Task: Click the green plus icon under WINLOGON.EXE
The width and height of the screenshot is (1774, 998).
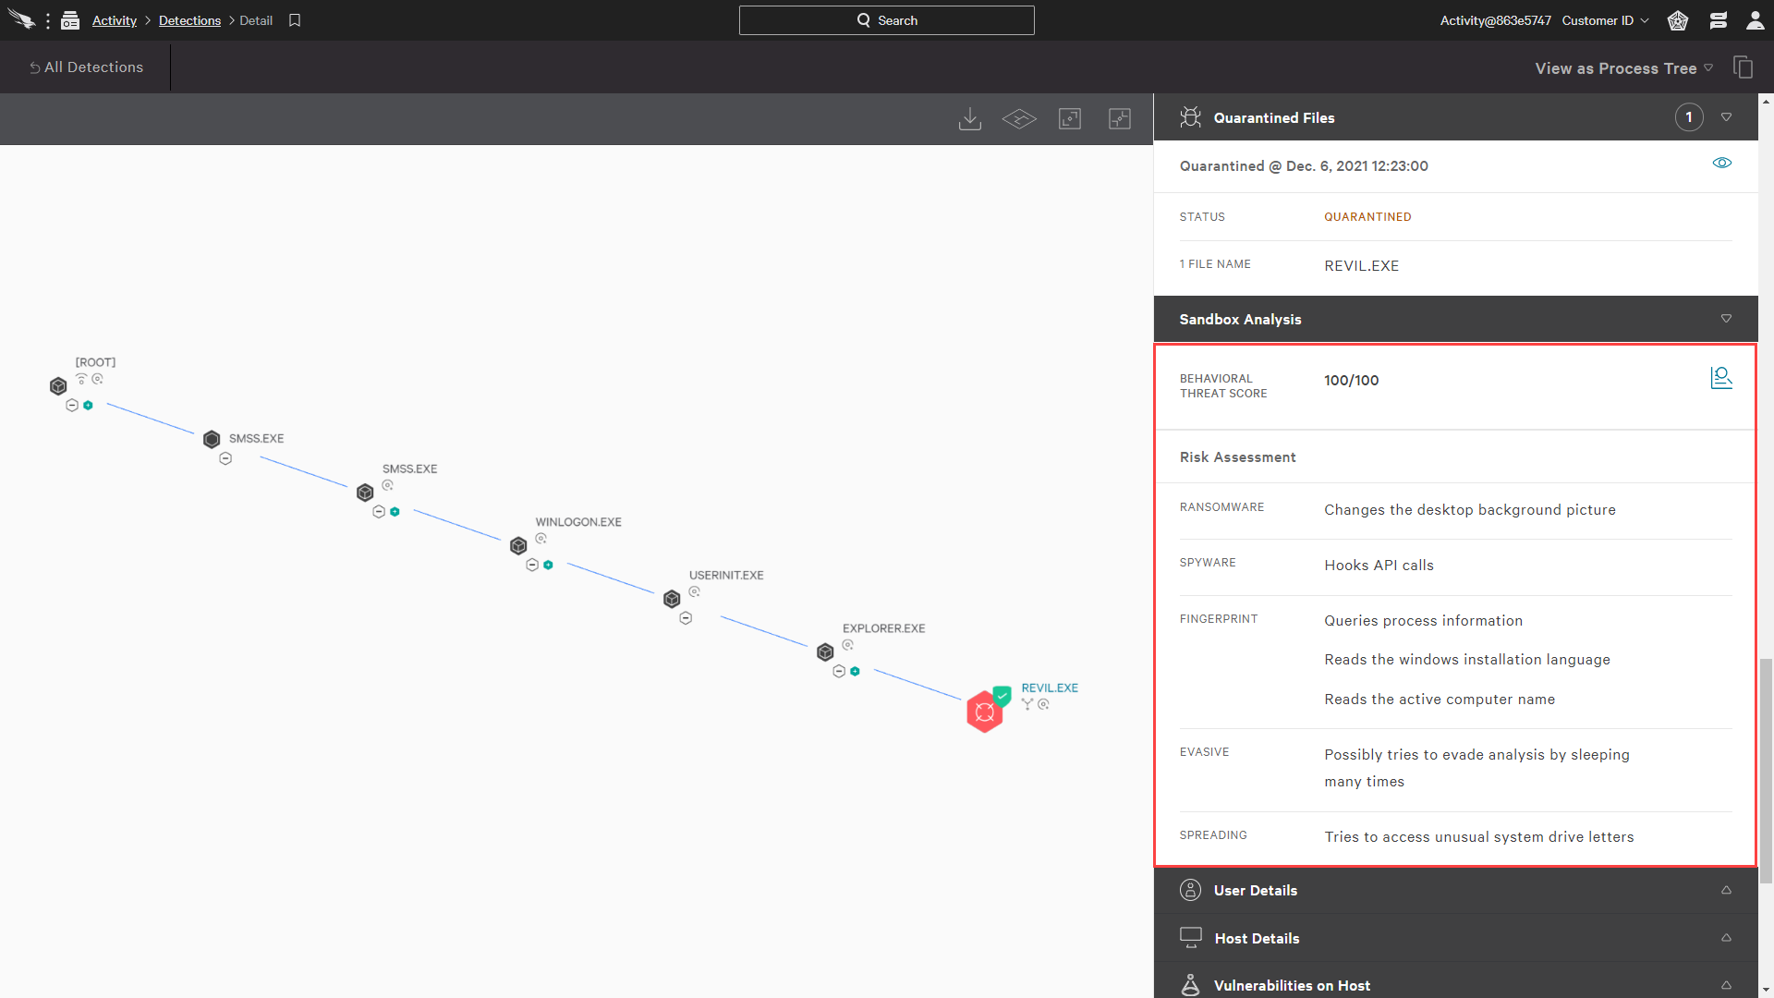Action: point(548,565)
